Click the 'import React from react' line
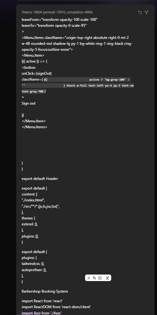Screen dimensions: 157x315 click(x=42, y=301)
